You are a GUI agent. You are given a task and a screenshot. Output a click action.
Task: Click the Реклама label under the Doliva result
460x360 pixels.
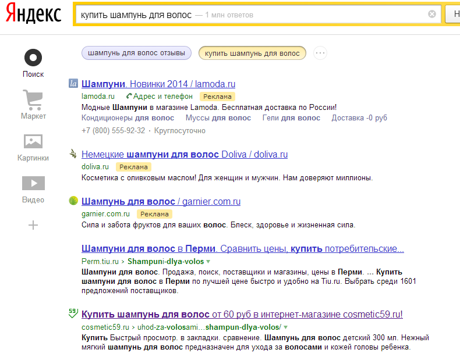(x=133, y=167)
